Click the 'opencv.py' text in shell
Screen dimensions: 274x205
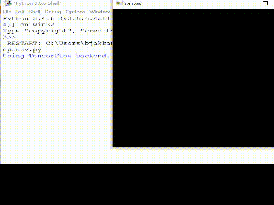(22, 50)
